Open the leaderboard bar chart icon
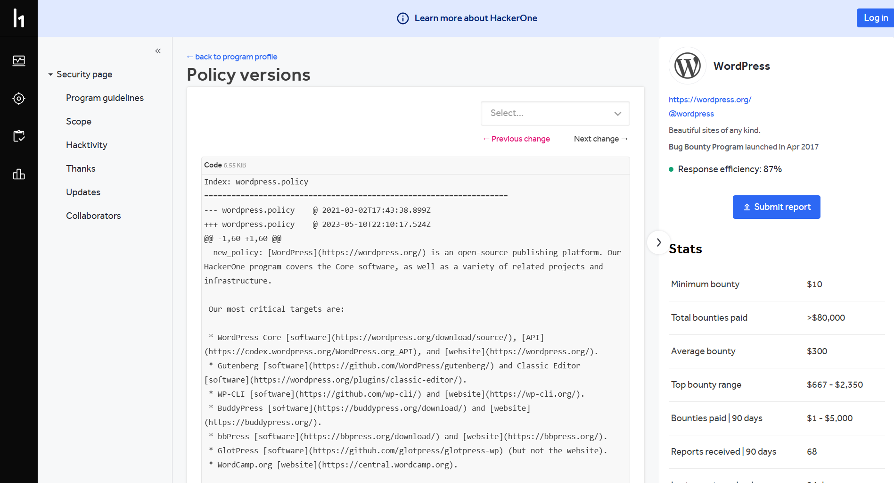This screenshot has height=483, width=894. point(19,174)
